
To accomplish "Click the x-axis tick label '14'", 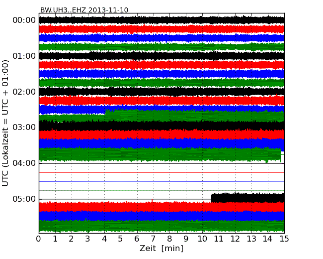I will tap(268, 239).
